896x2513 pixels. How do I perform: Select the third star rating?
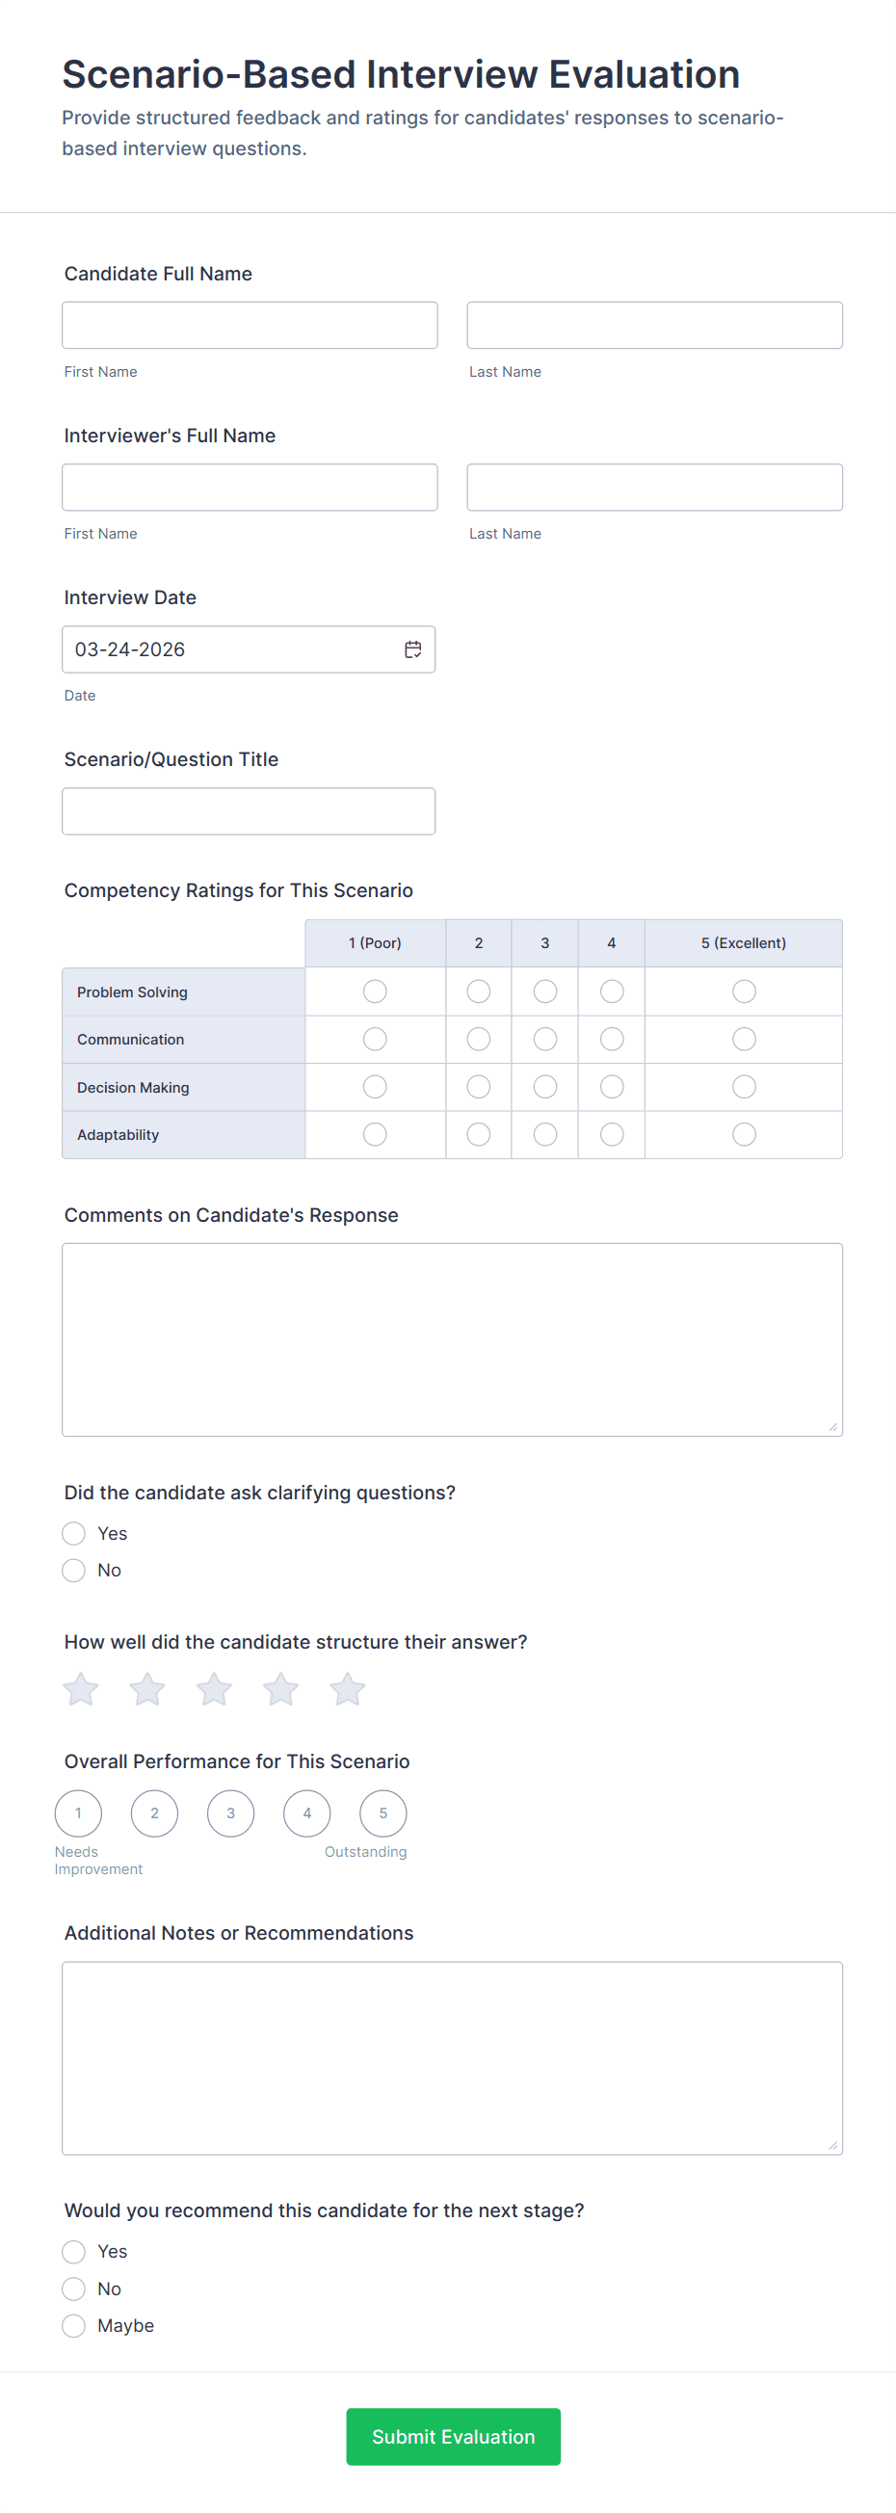click(x=215, y=1689)
